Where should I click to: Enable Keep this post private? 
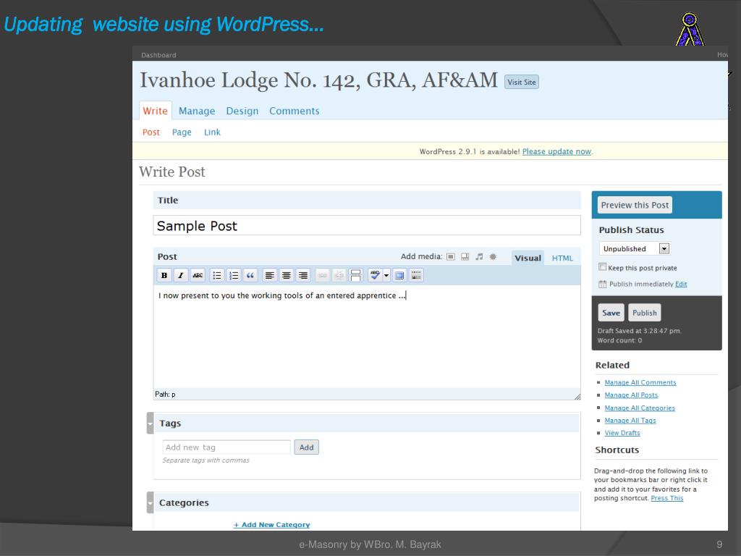tap(603, 266)
